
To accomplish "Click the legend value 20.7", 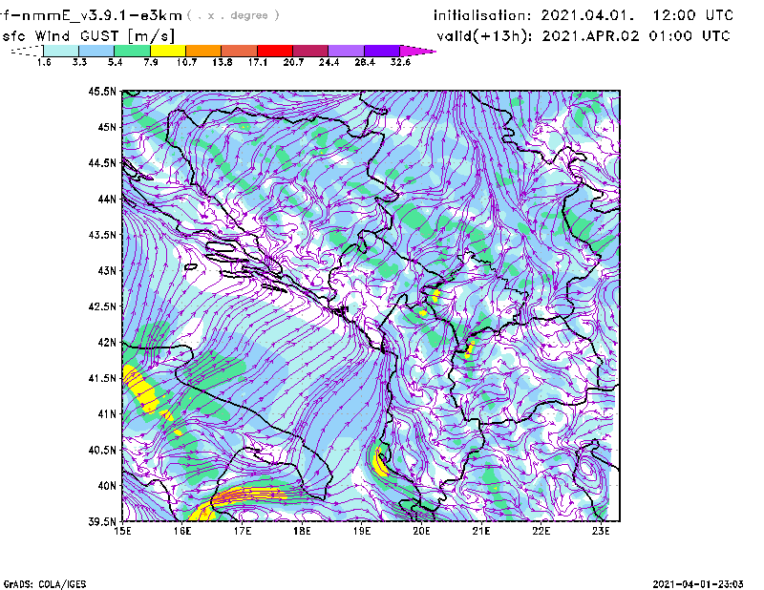I will [293, 62].
